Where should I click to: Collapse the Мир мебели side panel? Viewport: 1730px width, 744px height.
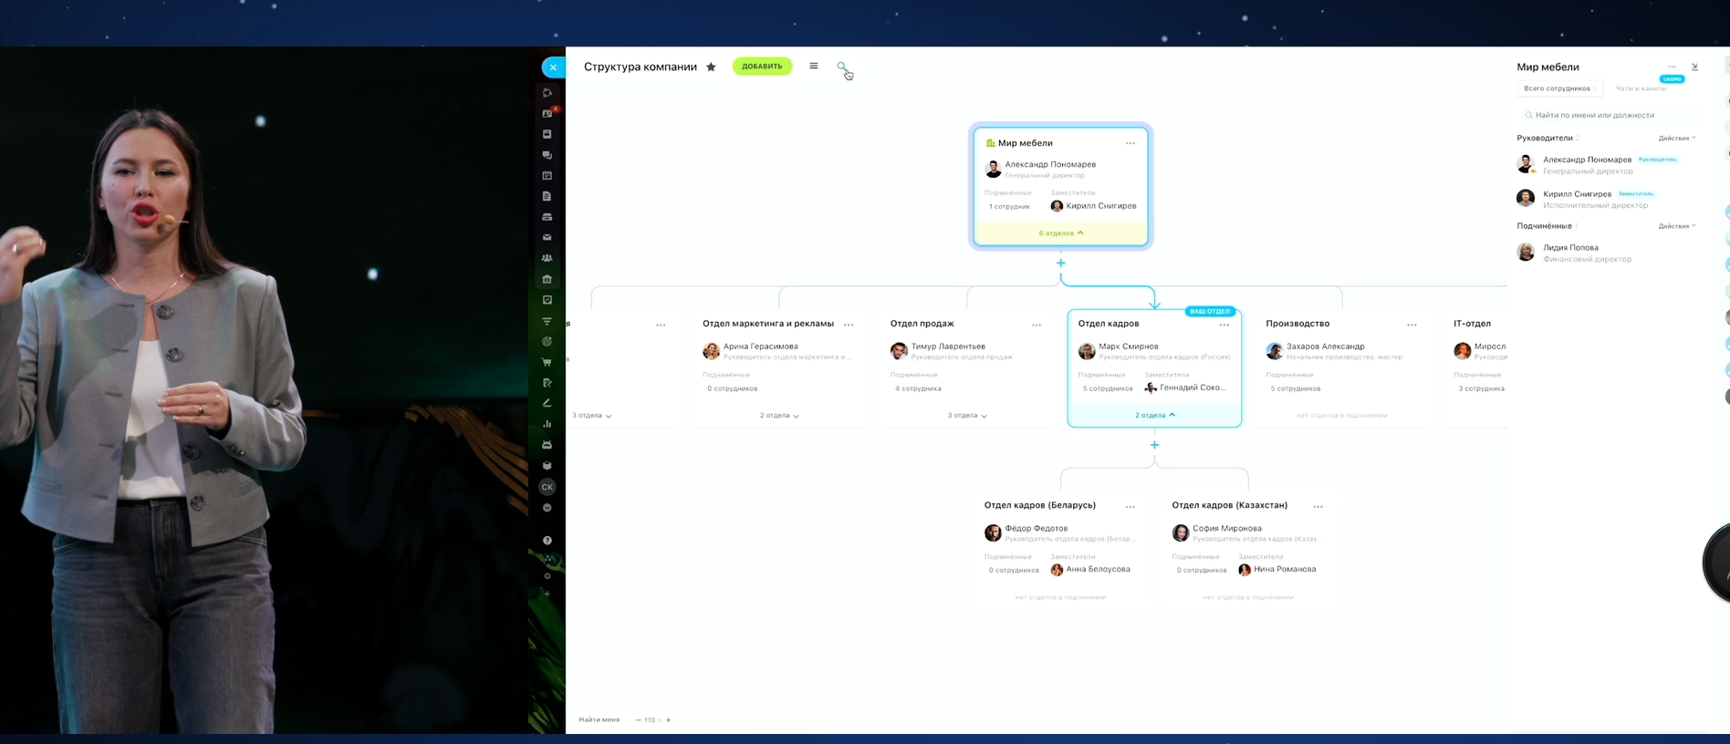tap(1694, 67)
